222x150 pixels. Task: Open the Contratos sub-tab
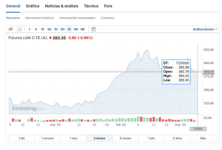click(107, 18)
